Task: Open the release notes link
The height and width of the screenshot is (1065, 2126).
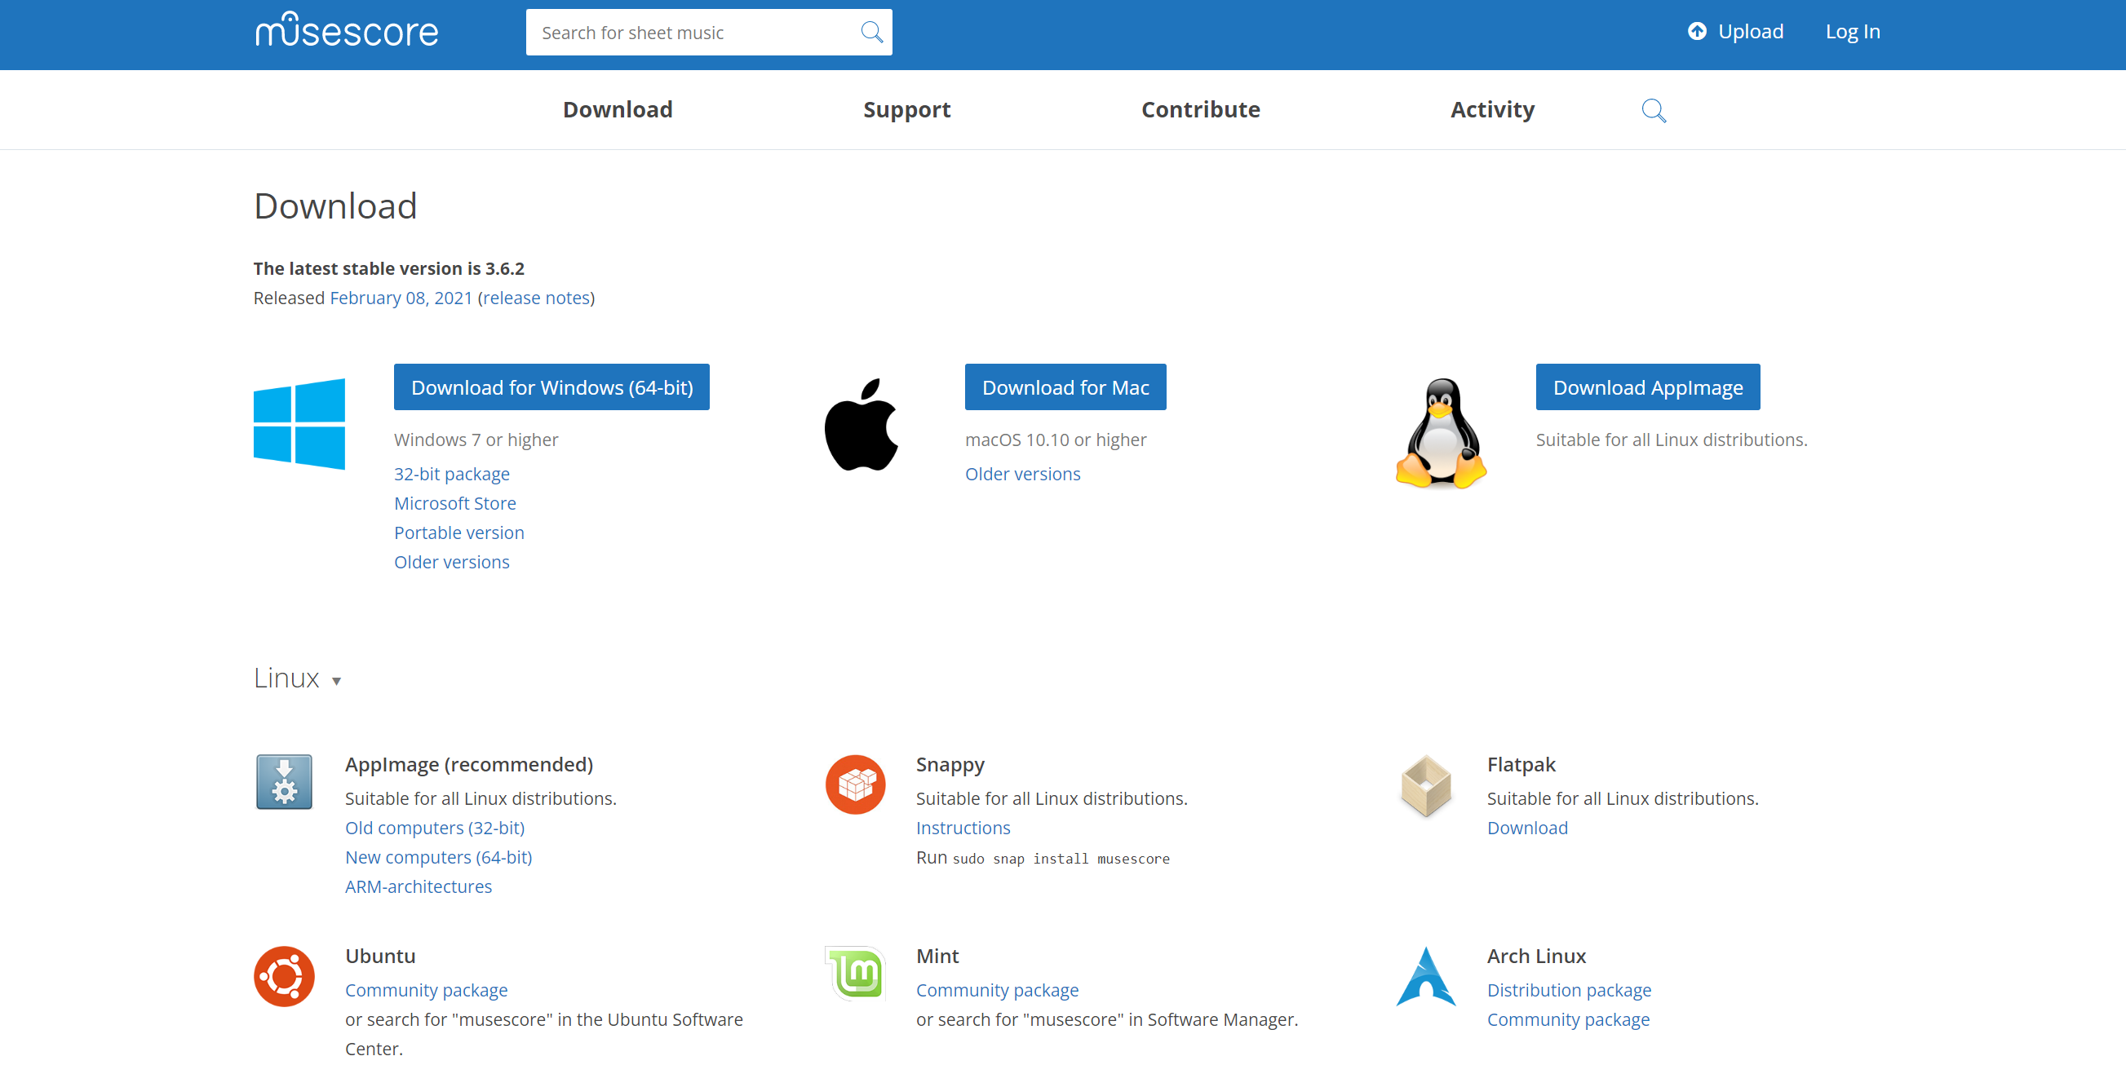Action: (x=536, y=298)
